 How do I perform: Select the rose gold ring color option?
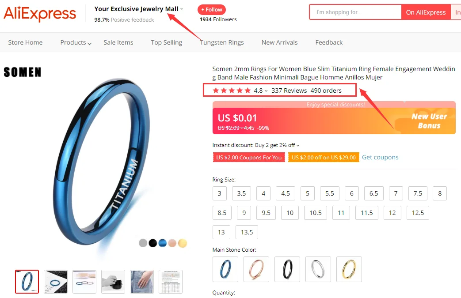coord(256,269)
